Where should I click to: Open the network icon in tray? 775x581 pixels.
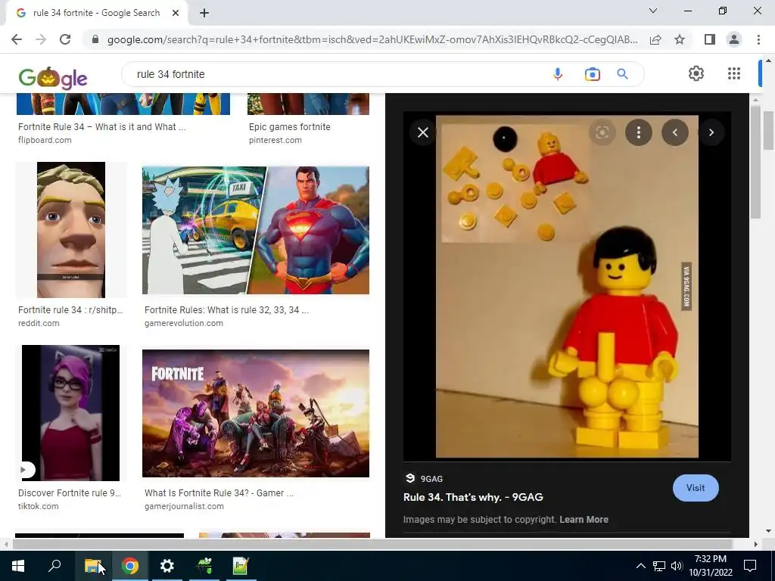coord(659,566)
